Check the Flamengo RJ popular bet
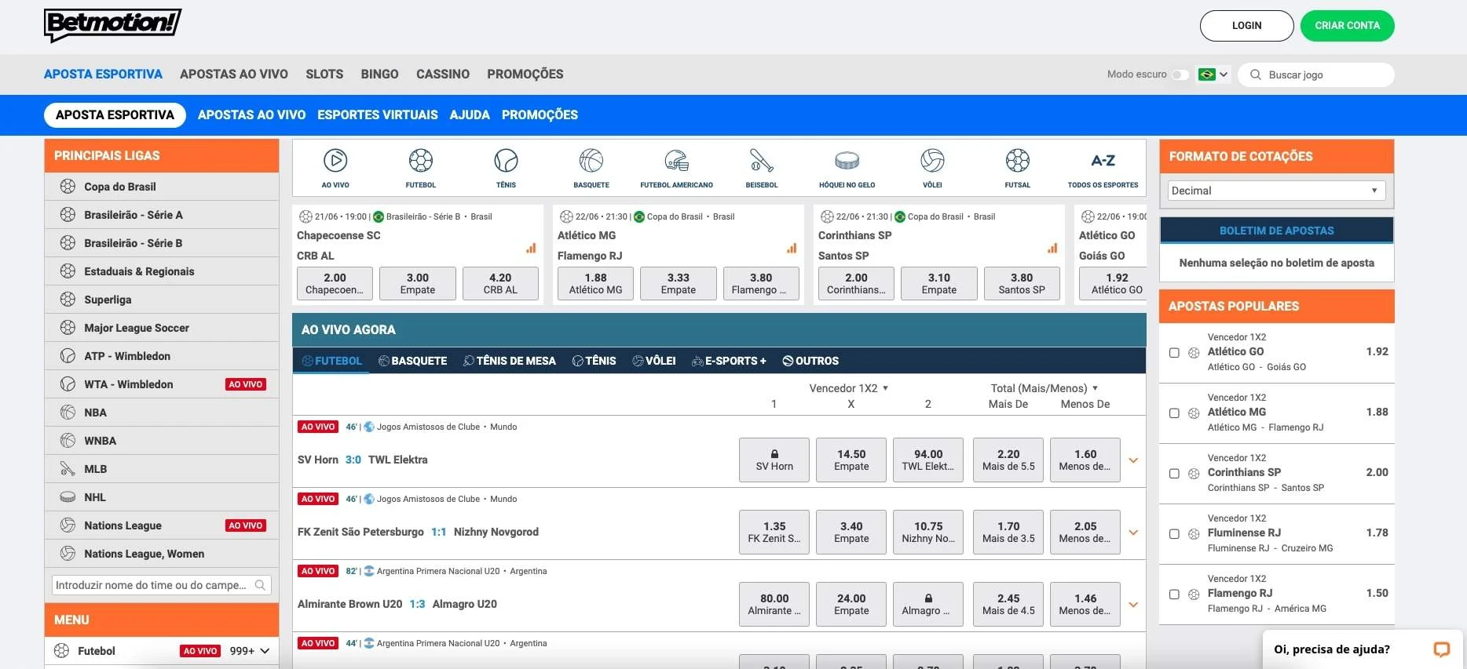The image size is (1467, 669). pos(1174,594)
